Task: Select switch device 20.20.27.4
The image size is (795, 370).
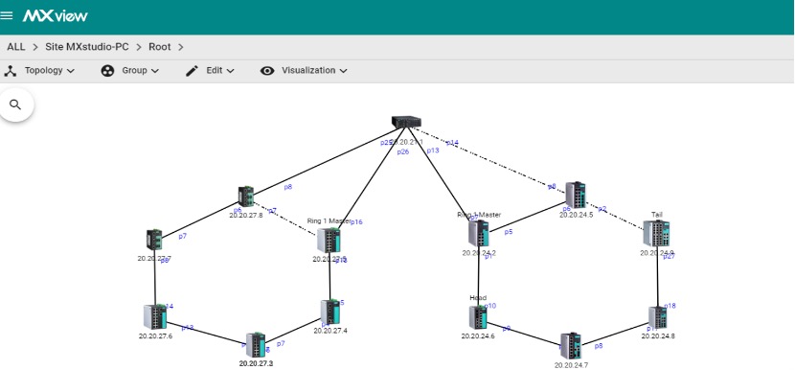Action: (x=330, y=312)
